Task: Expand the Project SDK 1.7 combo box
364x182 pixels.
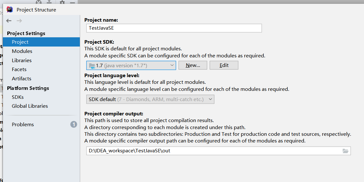Action: click(x=131, y=65)
